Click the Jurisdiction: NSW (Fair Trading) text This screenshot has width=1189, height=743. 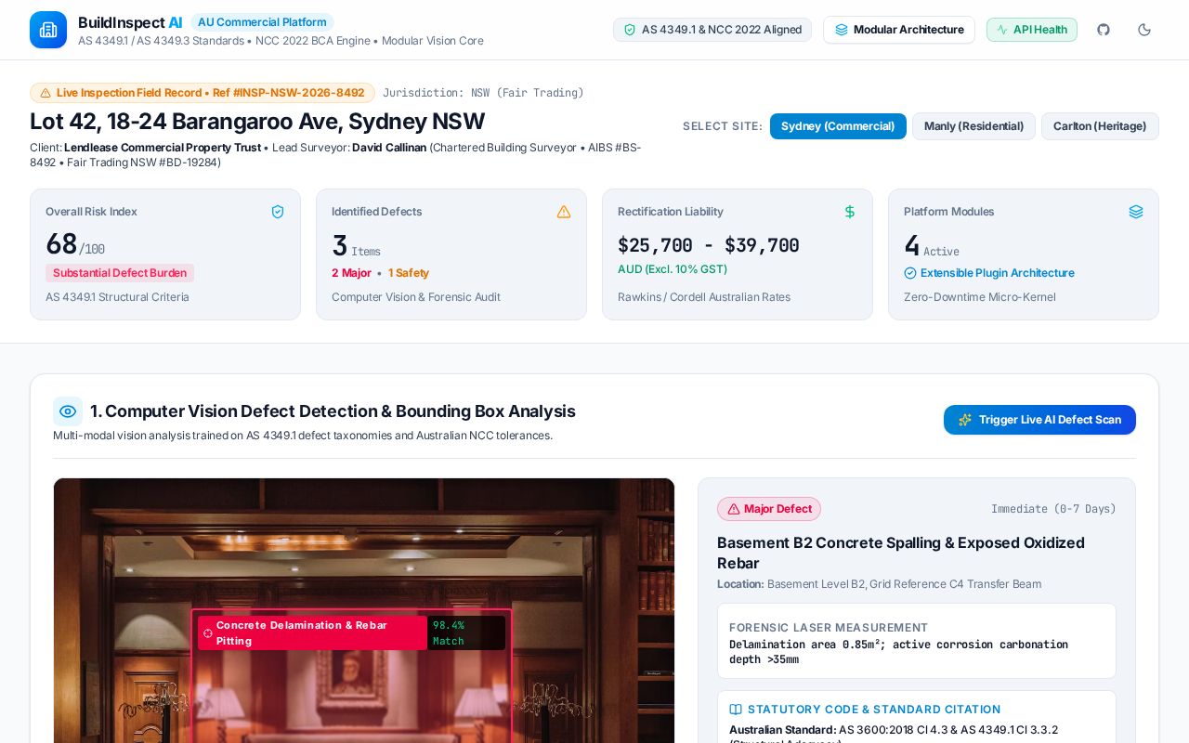(483, 93)
